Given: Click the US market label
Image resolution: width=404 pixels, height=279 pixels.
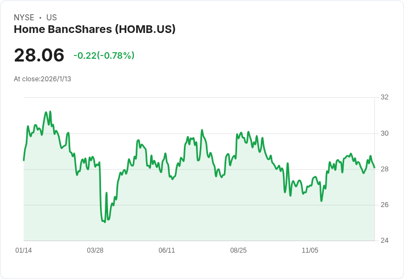Looking at the screenshot, I should (52, 18).
